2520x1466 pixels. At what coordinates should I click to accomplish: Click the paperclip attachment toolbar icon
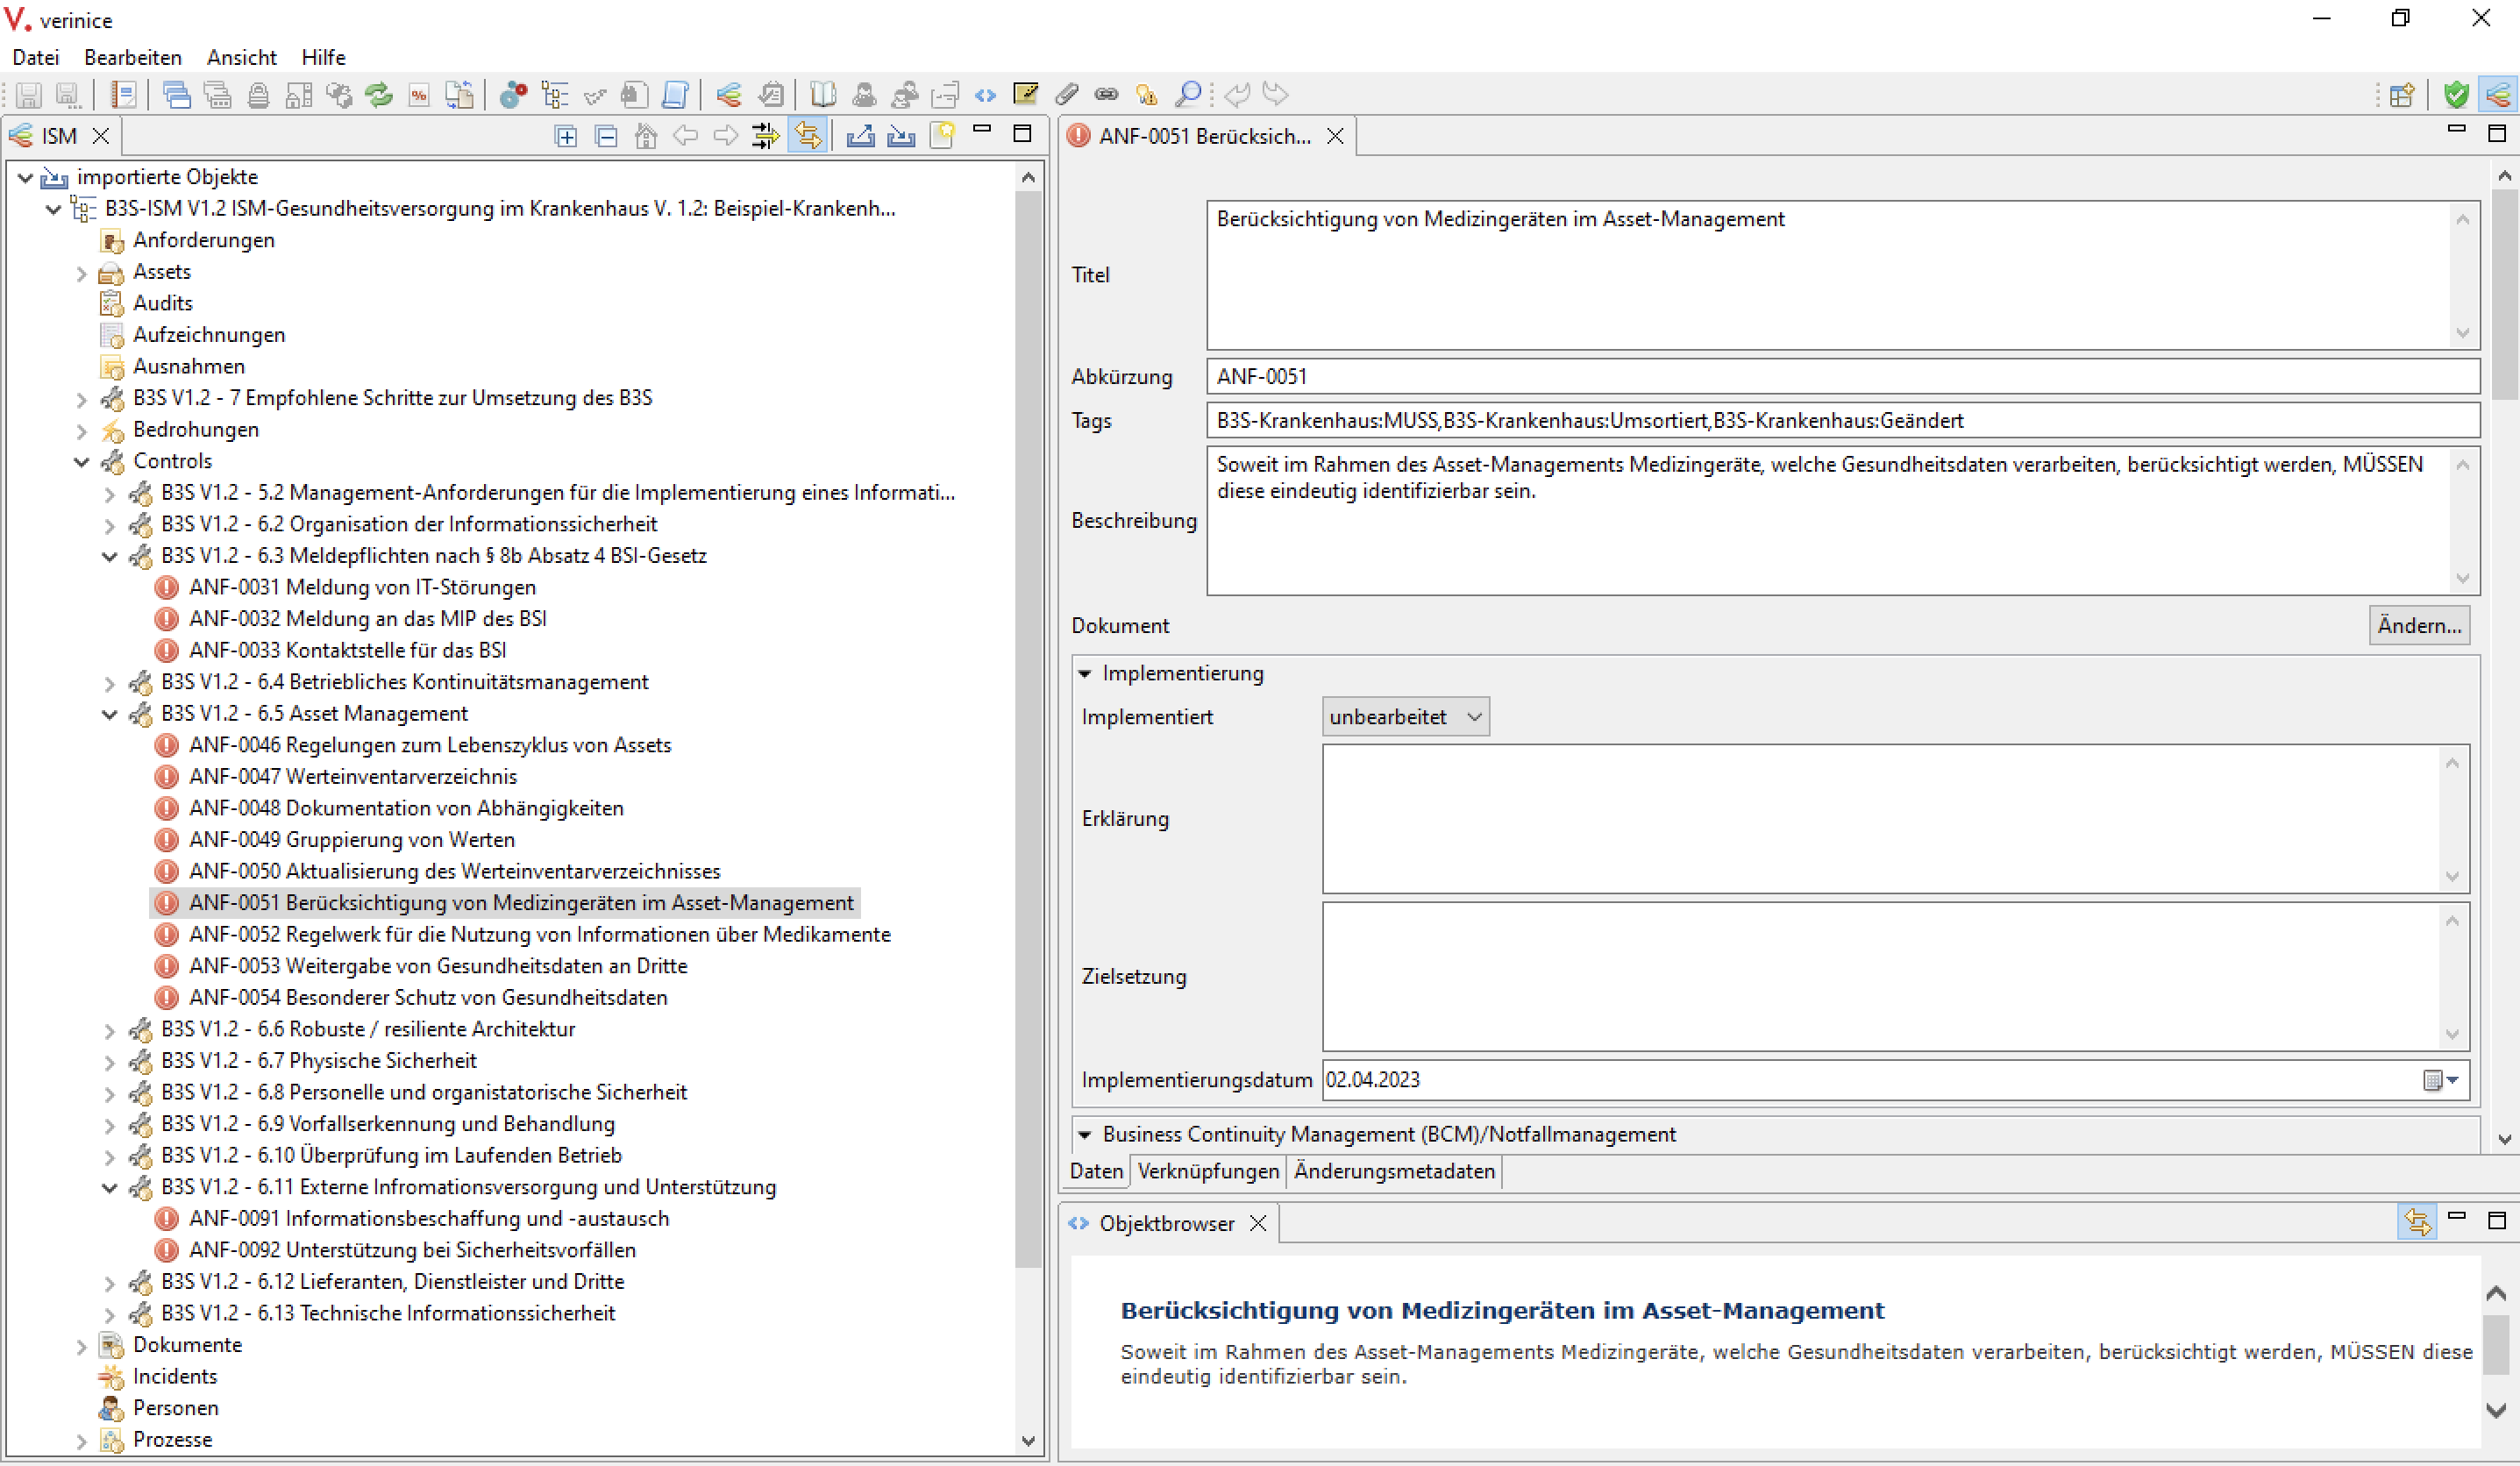pos(1066,95)
